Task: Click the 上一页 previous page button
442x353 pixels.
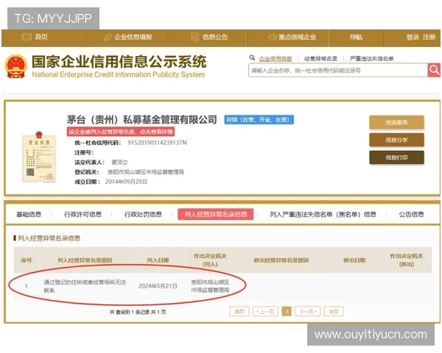Action: click(x=265, y=312)
